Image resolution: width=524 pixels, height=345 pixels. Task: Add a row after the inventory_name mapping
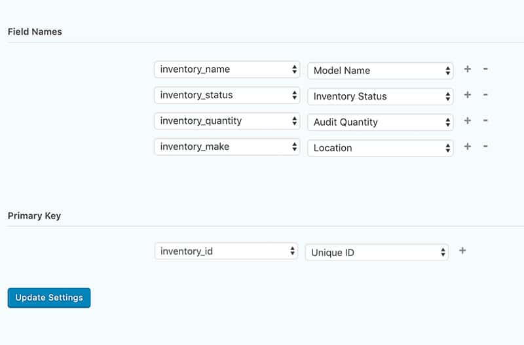tap(468, 69)
